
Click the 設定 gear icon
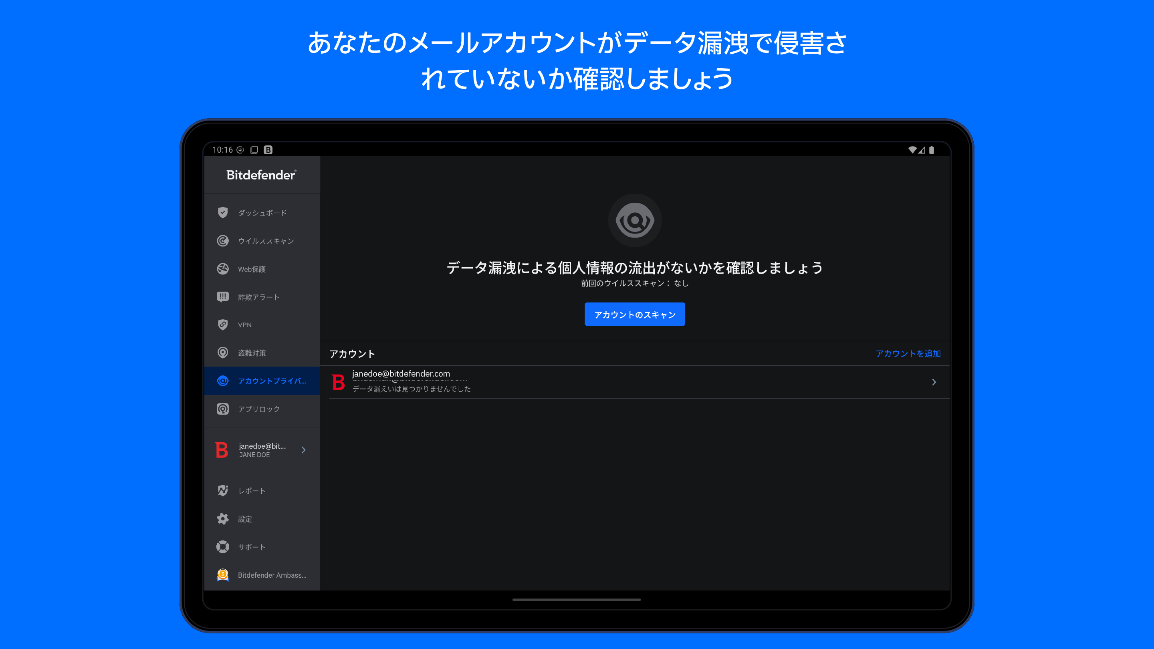click(x=223, y=519)
